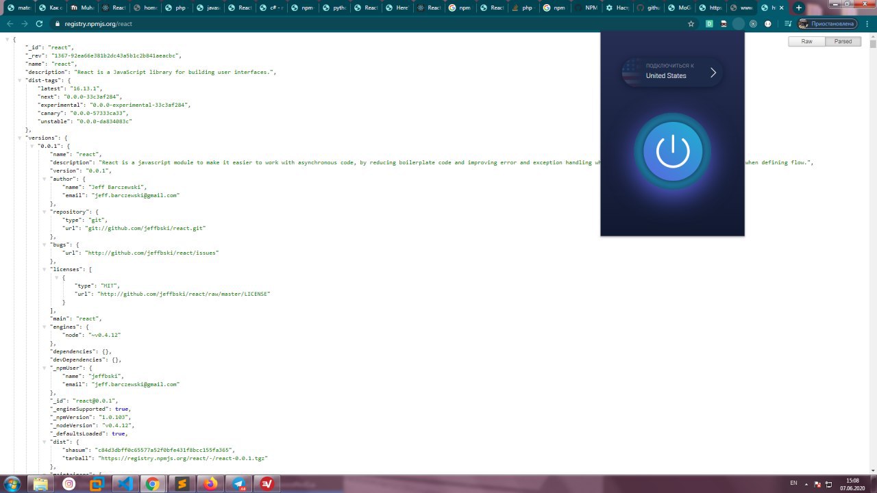Image resolution: width=877 pixels, height=493 pixels.
Task: Collapse the "0.0.1" version node
Action: [x=32, y=147]
